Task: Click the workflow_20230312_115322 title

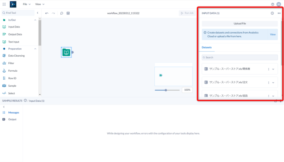Action: pos(123,13)
